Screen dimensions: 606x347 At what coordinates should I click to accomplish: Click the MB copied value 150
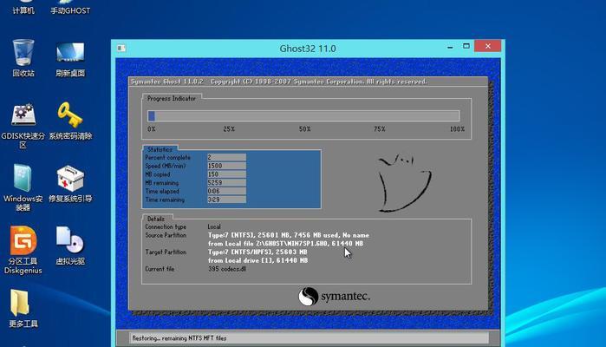click(226, 174)
